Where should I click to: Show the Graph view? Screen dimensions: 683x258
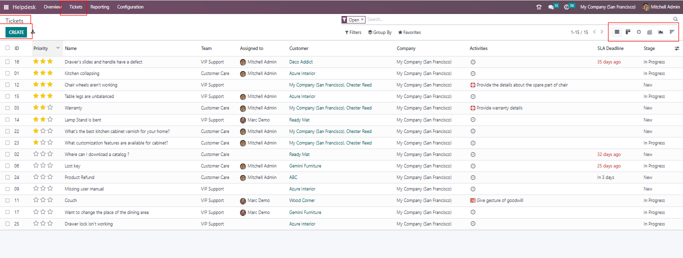coord(660,32)
